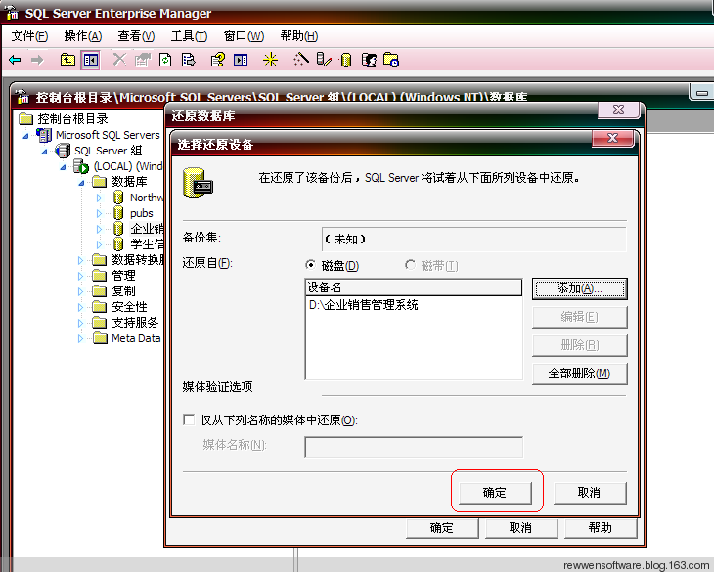714x572 pixels.
Task: Select the 磁带(T) radio button
Action: (410, 264)
